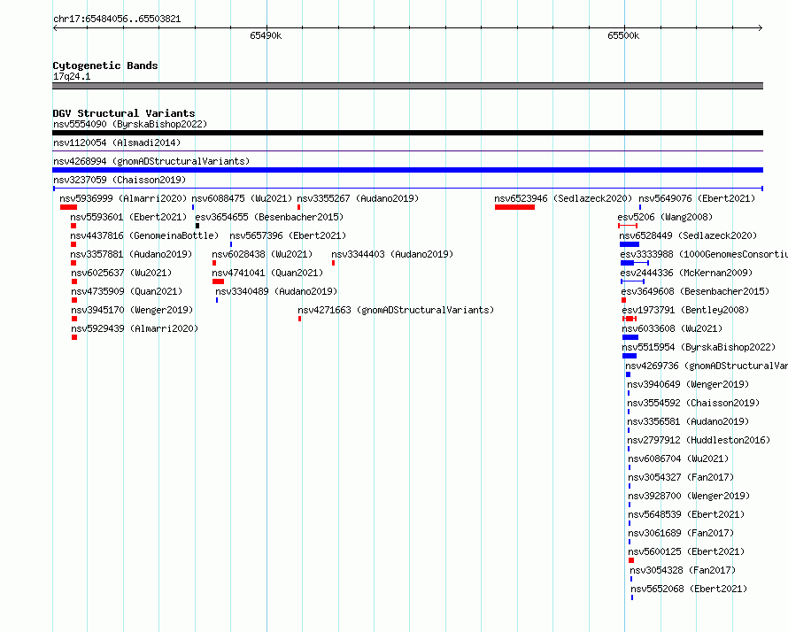The height and width of the screenshot is (632, 788).
Task: Click the 'Cytogenetic Bands' track title
Action: point(105,66)
